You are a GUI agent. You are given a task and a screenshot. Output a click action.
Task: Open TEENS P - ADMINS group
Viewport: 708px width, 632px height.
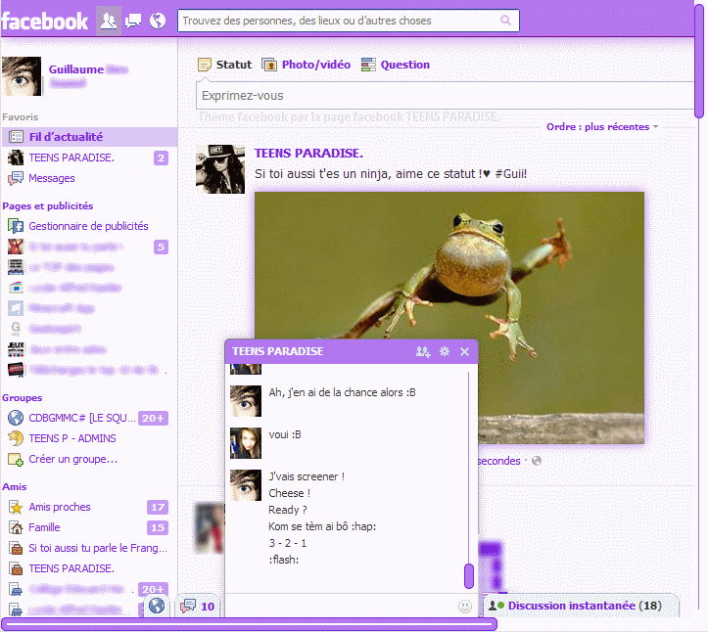click(72, 438)
